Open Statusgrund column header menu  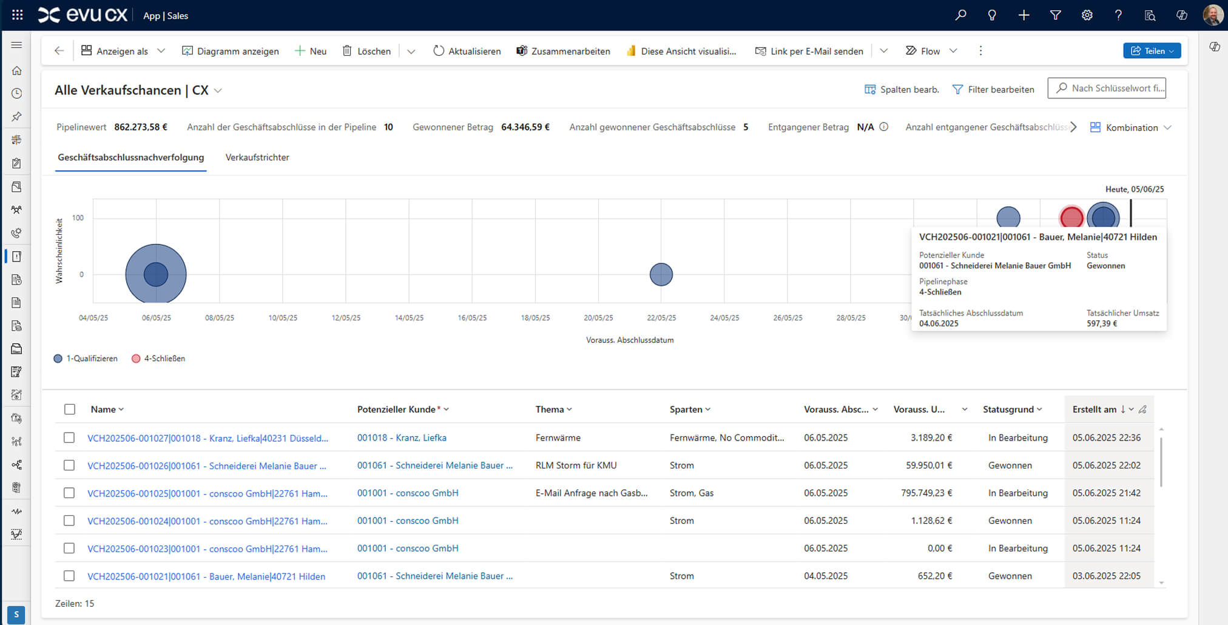coord(1013,410)
